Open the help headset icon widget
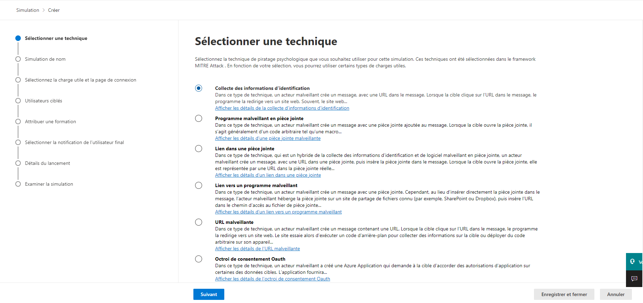The height and width of the screenshot is (303, 643). click(634, 262)
